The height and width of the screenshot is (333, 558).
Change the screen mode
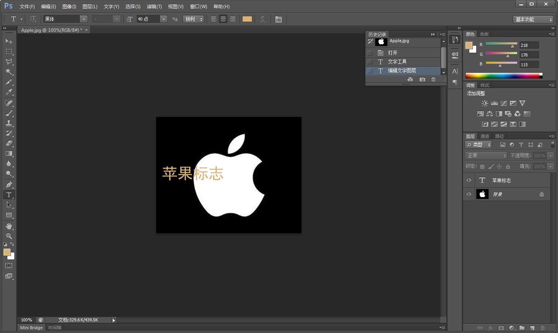click(x=9, y=276)
